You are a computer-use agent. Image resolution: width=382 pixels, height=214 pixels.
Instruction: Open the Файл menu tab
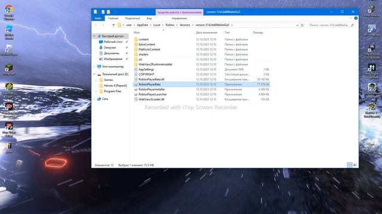click(x=98, y=18)
